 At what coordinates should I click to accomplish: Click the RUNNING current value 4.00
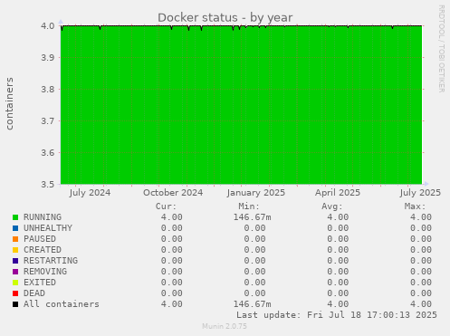pos(172,217)
